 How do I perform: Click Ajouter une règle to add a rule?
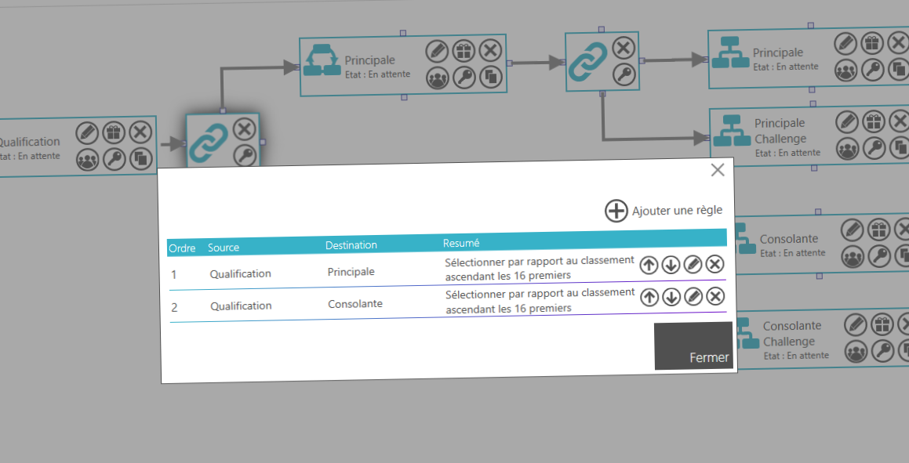[x=664, y=210]
